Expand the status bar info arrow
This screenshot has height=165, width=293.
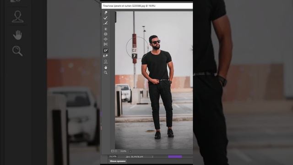coord(152,157)
